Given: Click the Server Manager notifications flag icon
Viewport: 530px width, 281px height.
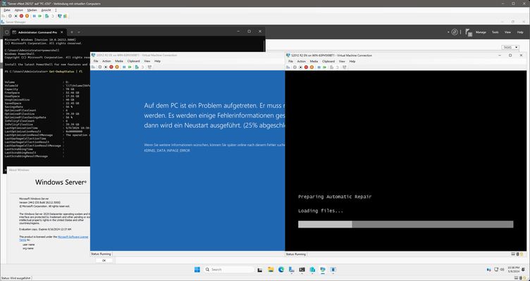Looking at the screenshot, I should coord(468,32).
